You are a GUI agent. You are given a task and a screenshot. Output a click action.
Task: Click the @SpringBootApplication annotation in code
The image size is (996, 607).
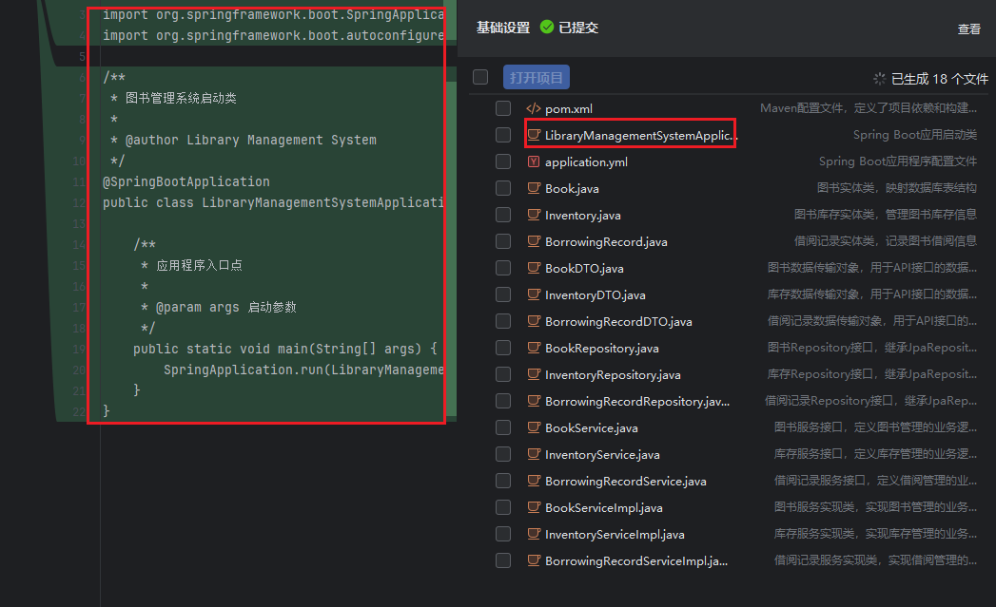pyautogui.click(x=186, y=181)
